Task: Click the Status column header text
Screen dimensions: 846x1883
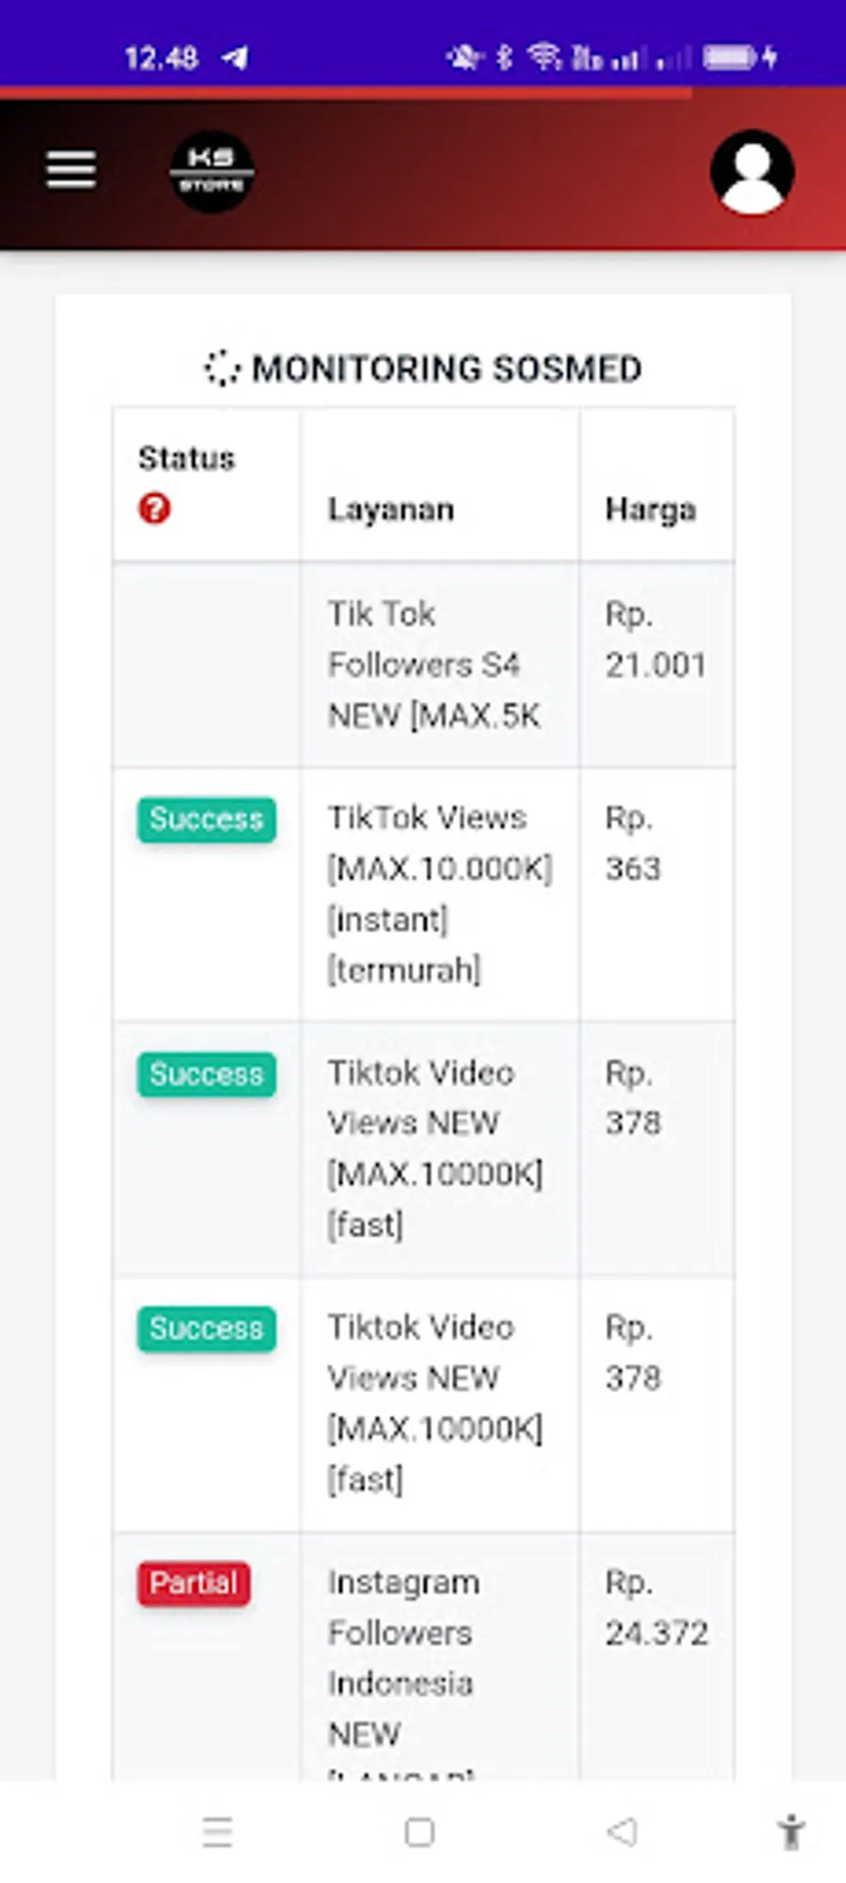Action: click(186, 459)
